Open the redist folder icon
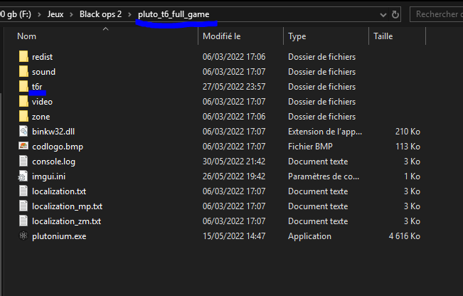This screenshot has width=463, height=296. click(x=23, y=56)
